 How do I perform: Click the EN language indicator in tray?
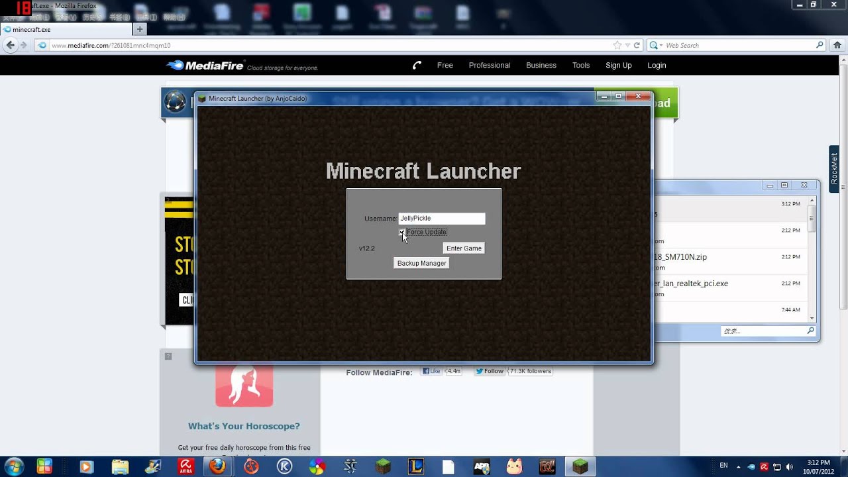[723, 466]
